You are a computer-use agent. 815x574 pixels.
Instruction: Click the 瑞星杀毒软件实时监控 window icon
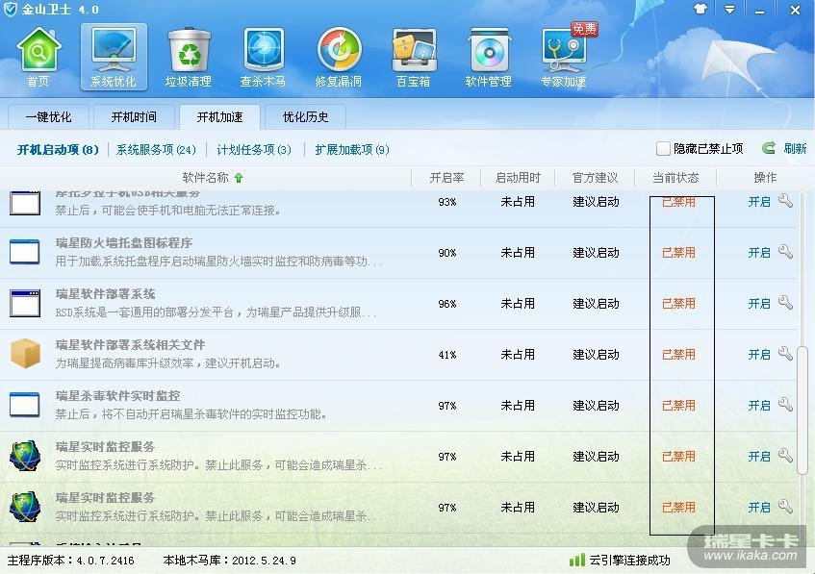25,405
